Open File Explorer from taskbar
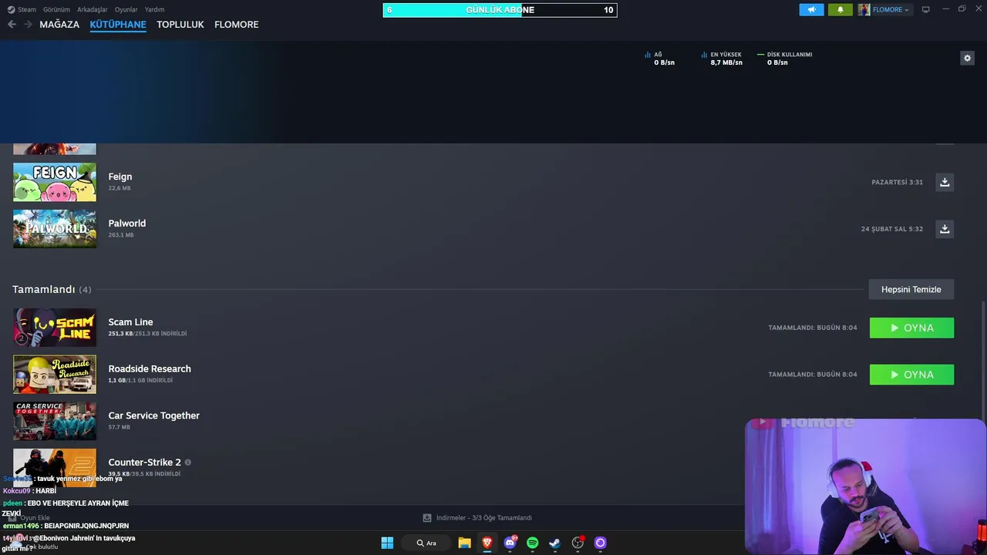The width and height of the screenshot is (987, 555). pos(464,543)
